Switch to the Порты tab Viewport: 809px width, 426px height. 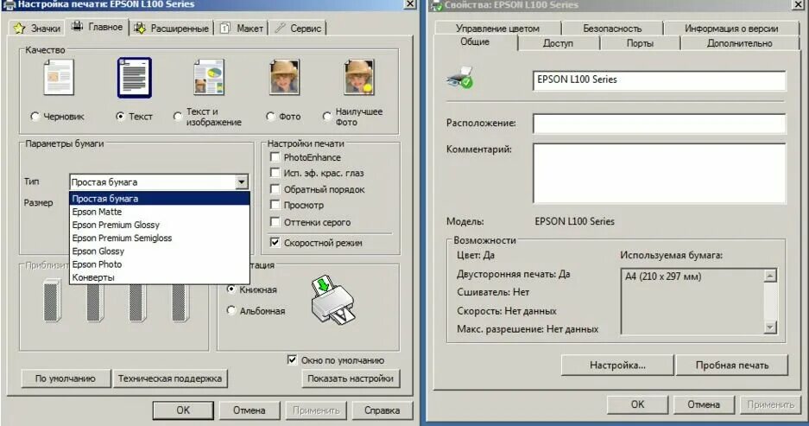tap(640, 43)
